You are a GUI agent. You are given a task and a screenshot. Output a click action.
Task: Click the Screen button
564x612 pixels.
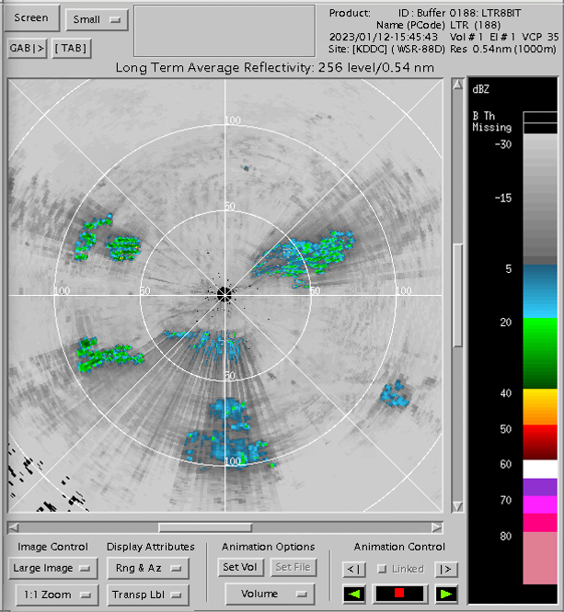coord(31,18)
